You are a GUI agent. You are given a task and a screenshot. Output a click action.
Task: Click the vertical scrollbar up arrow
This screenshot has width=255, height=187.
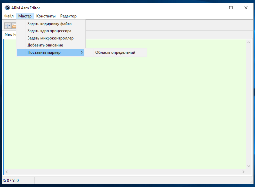tap(249, 42)
